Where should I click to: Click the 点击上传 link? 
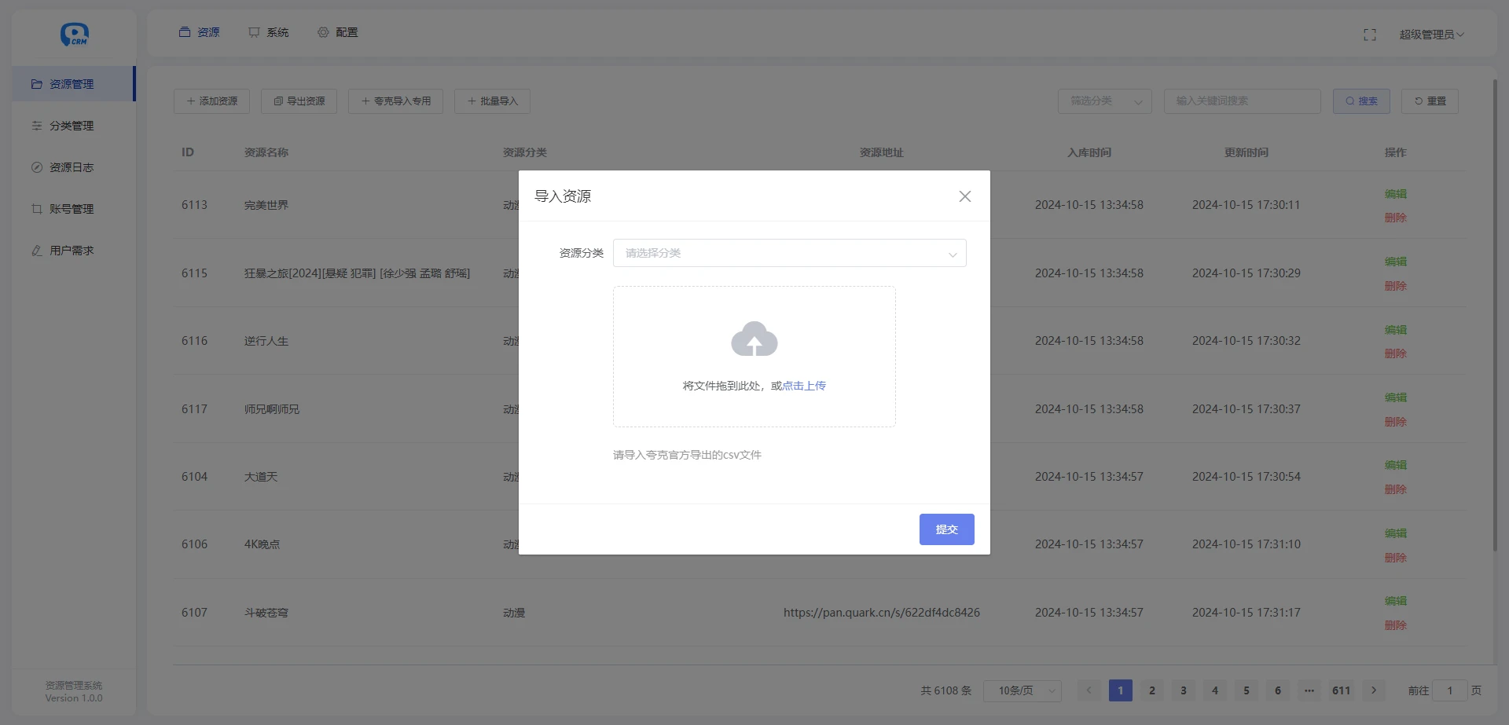[804, 386]
